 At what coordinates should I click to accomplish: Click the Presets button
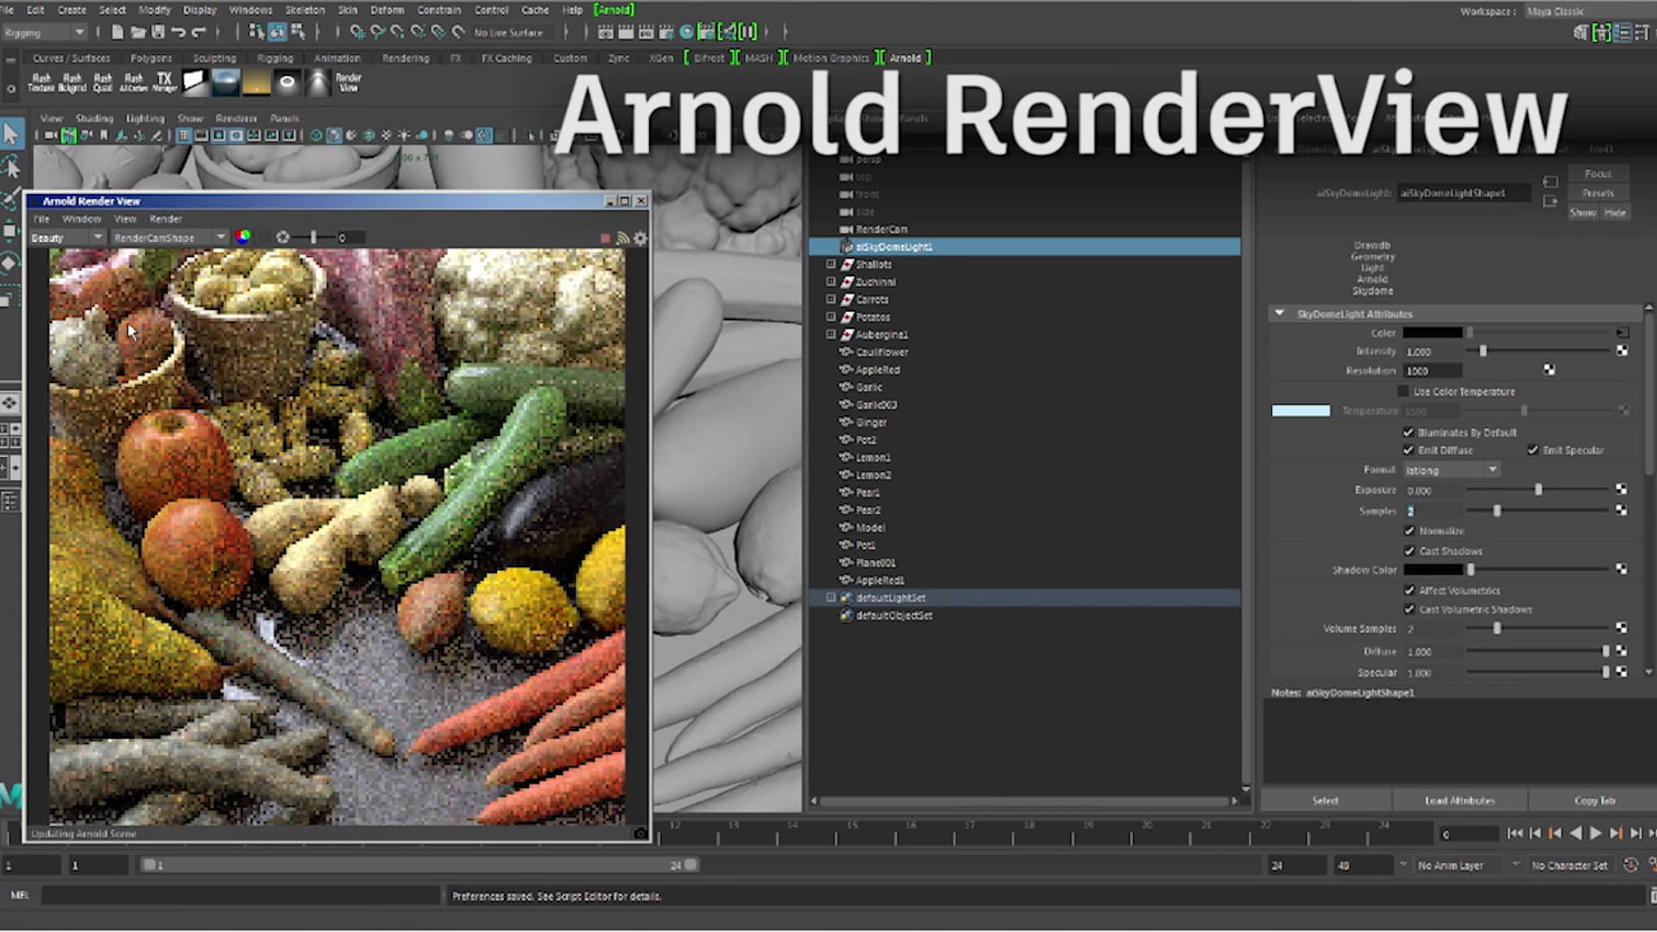[1597, 193]
